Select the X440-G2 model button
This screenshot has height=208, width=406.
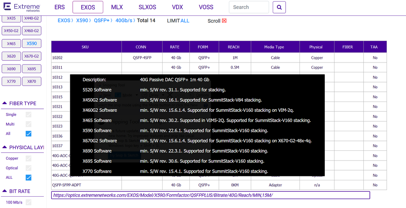pyautogui.click(x=32, y=18)
